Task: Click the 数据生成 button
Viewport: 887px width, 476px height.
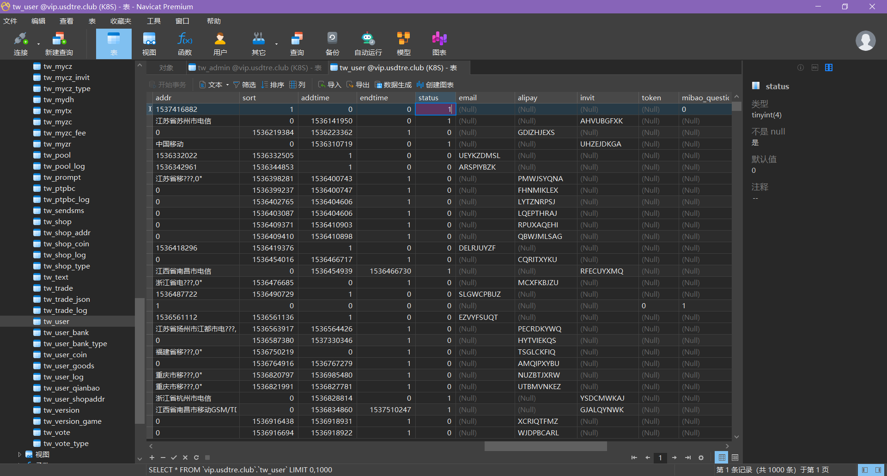Action: point(393,85)
